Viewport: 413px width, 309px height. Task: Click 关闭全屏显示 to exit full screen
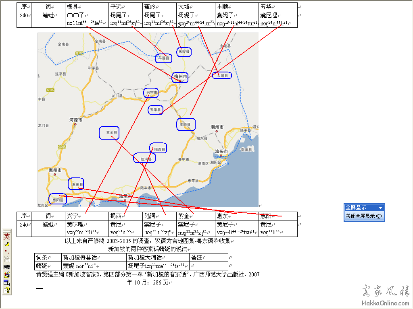pos(364,216)
